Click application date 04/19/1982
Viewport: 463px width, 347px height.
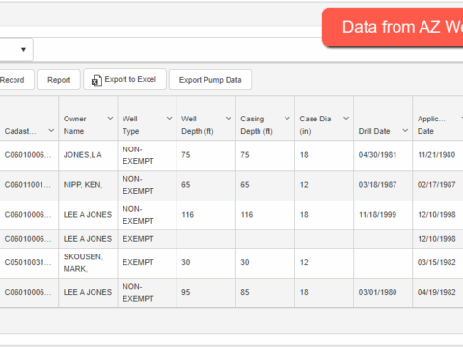(436, 293)
